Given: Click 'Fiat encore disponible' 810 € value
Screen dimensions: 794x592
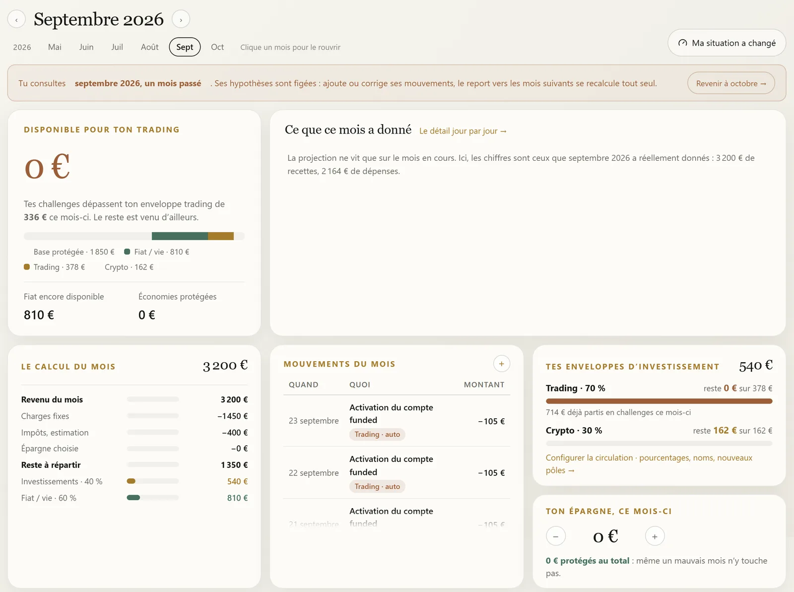Looking at the screenshot, I should pos(39,315).
